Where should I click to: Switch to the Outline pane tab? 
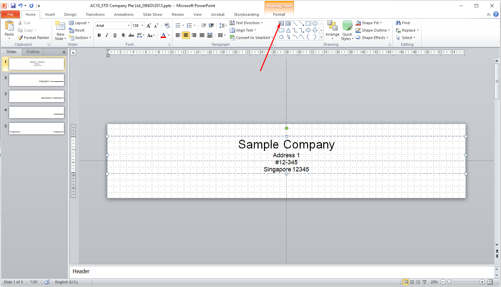click(33, 52)
